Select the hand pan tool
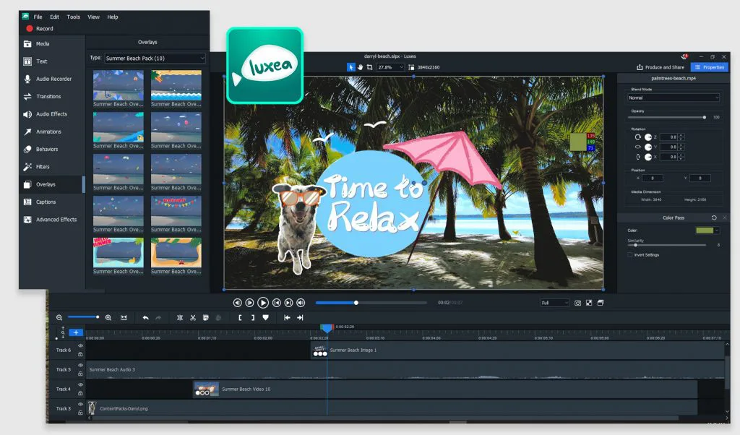This screenshot has height=435, width=740. coord(360,67)
